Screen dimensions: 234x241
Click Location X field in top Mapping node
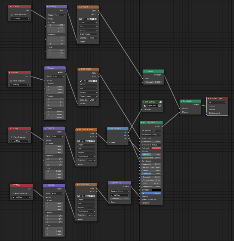[57, 25]
